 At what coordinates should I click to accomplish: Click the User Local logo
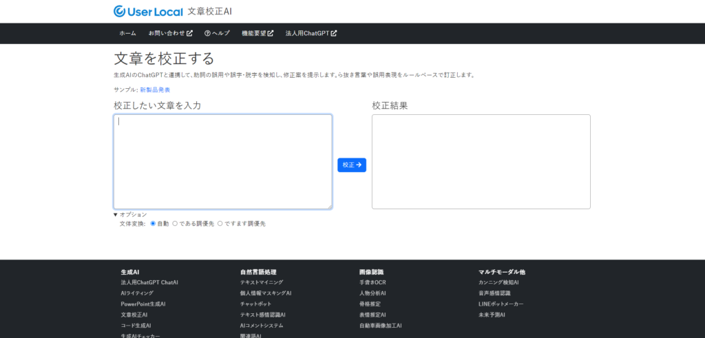(x=149, y=11)
